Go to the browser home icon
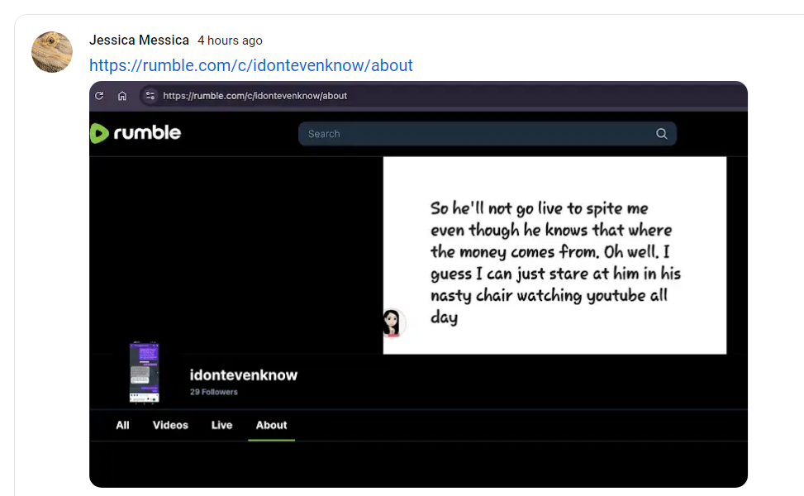 pos(122,95)
